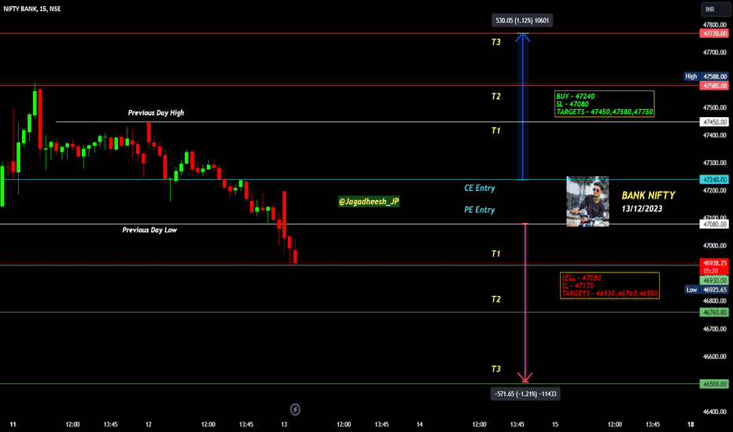This screenshot has width=733, height=432.
Task: Click the 'CE Entry' text label
Action: [480, 188]
